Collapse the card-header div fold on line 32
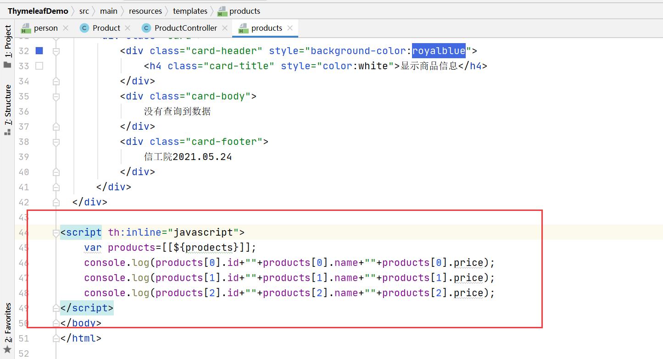The height and width of the screenshot is (359, 663). tap(56, 51)
